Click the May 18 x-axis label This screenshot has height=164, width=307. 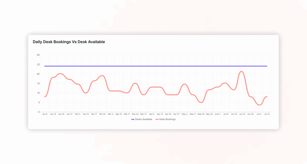201,114
